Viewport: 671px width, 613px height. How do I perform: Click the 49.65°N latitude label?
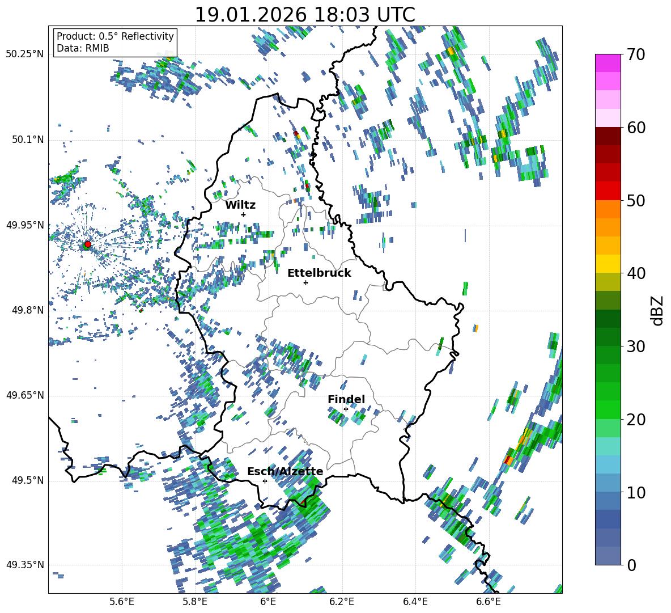coord(25,395)
